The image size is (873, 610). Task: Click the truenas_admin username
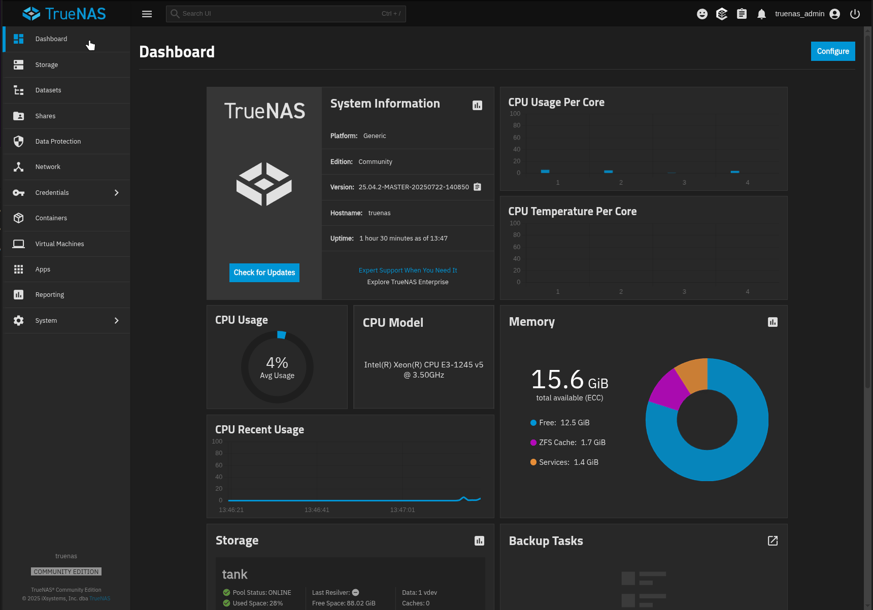click(799, 14)
